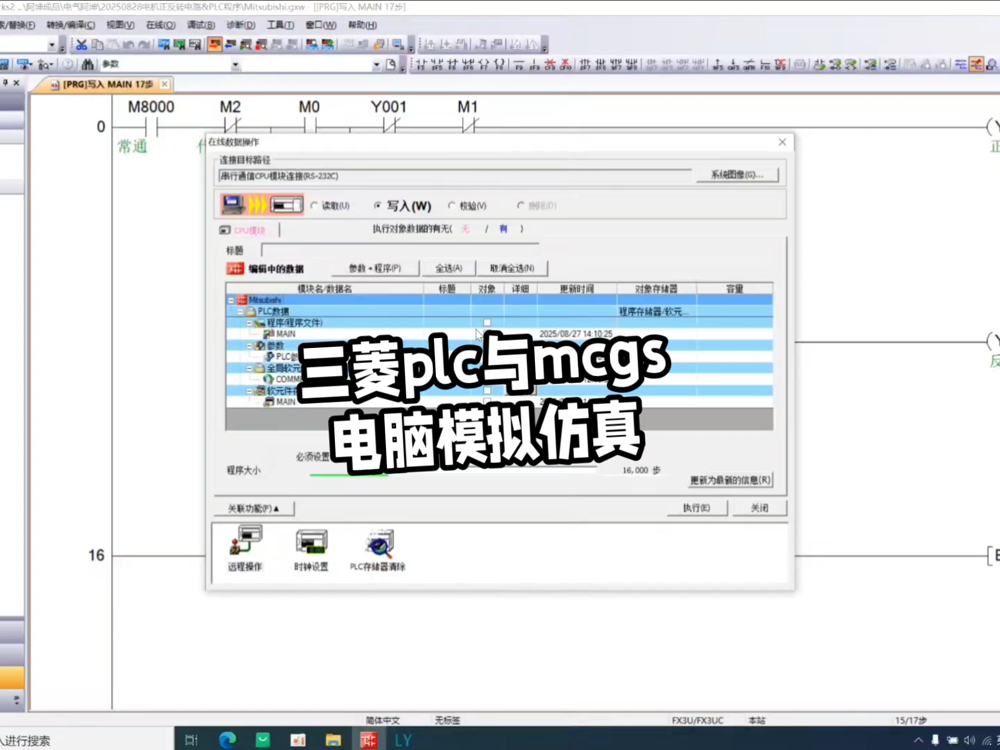The height and width of the screenshot is (750, 1000).
Task: Collapse the PLC数据 tree node
Action: [240, 311]
